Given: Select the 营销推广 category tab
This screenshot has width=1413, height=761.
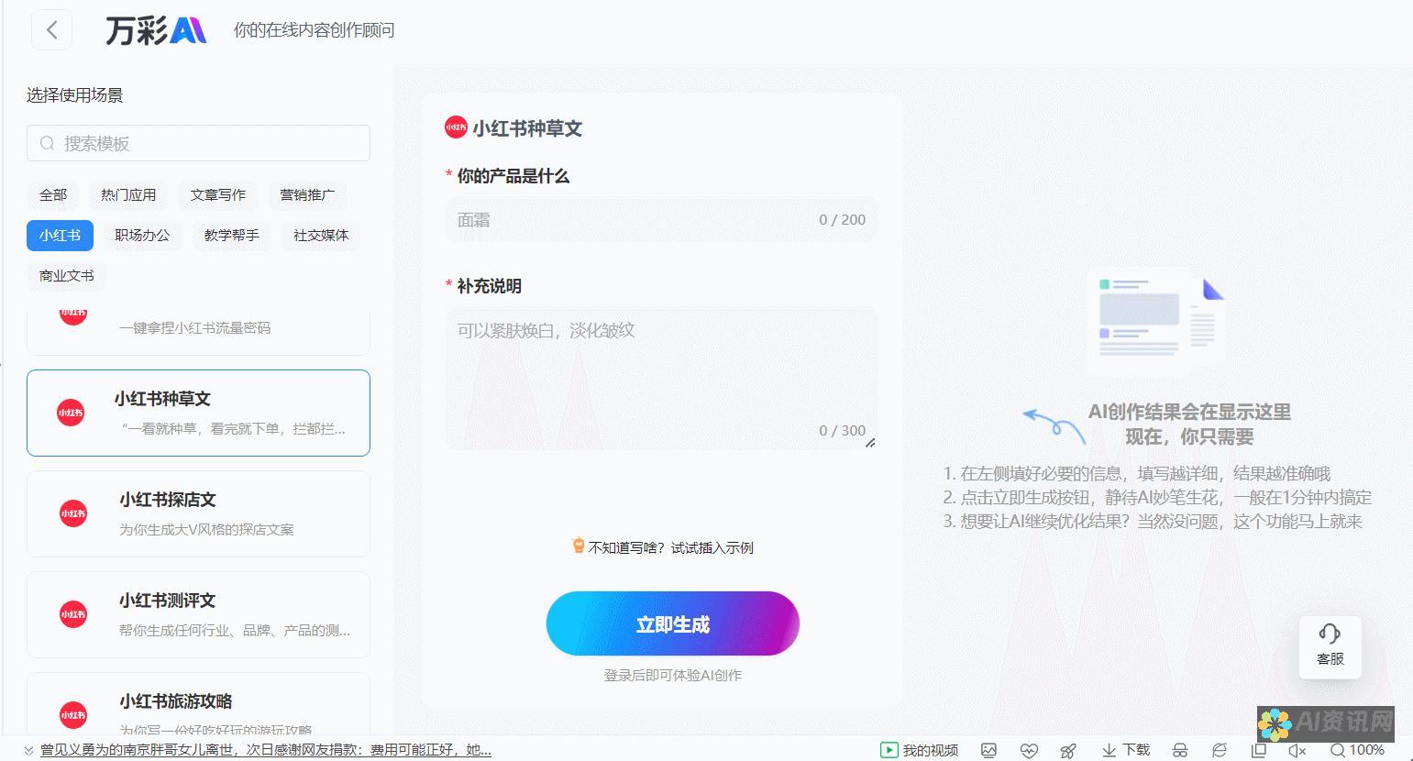Looking at the screenshot, I should [307, 194].
